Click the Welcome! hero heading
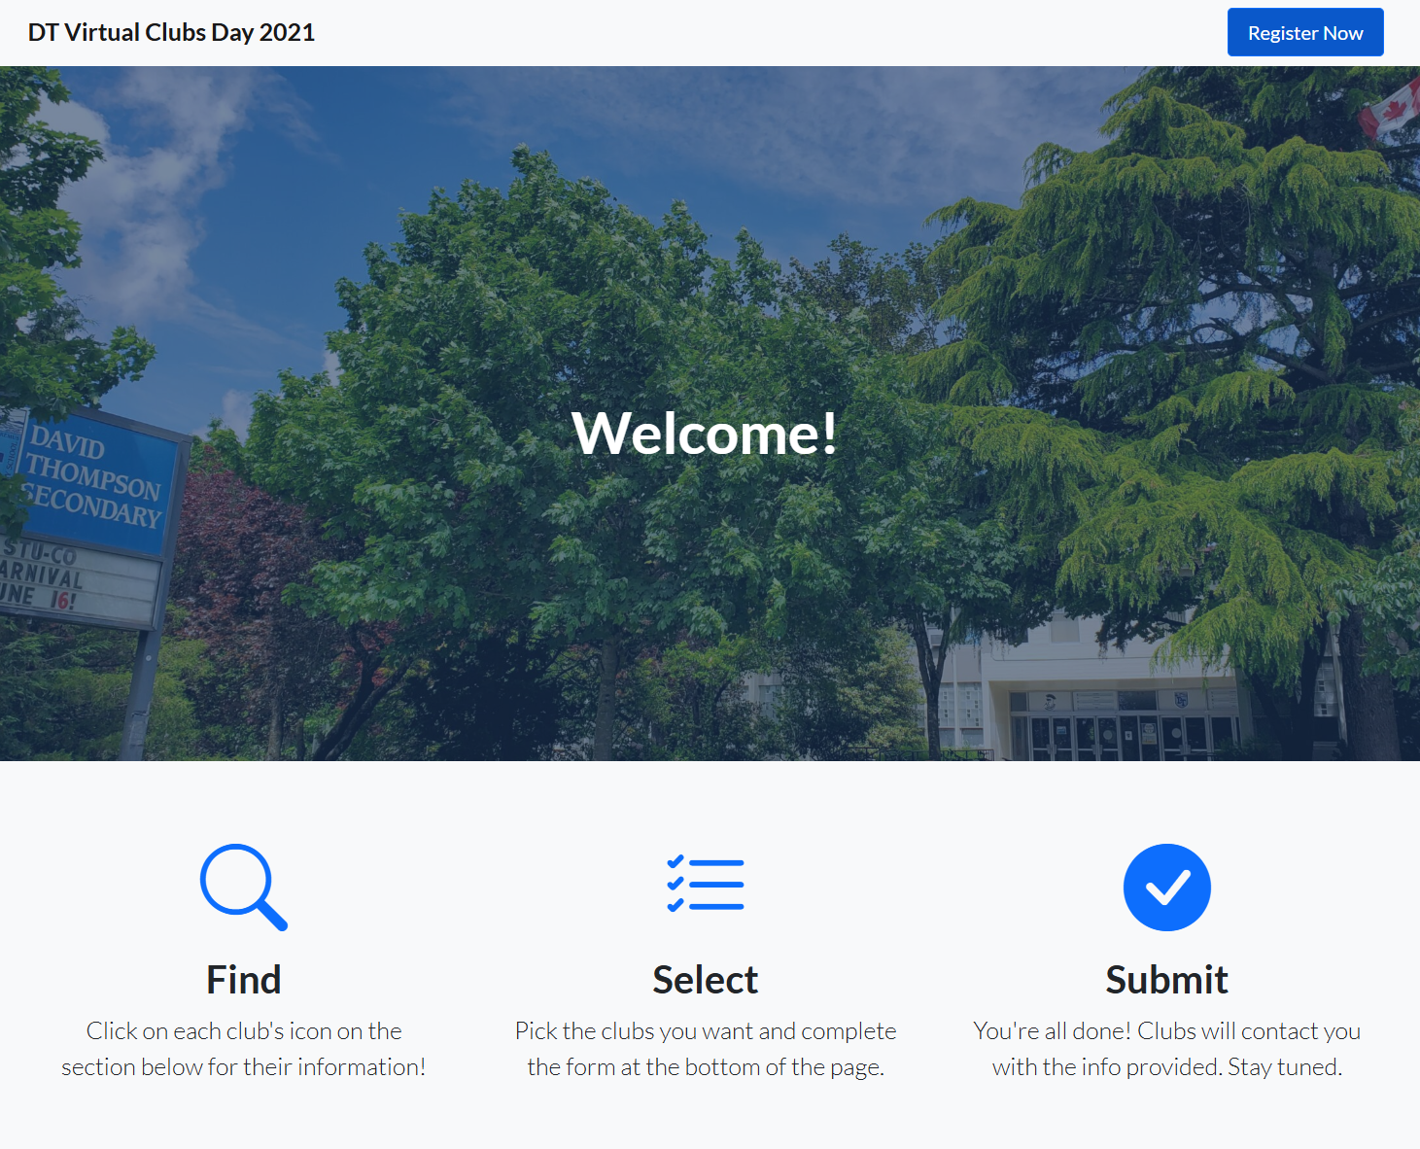This screenshot has height=1149, width=1420. point(706,433)
